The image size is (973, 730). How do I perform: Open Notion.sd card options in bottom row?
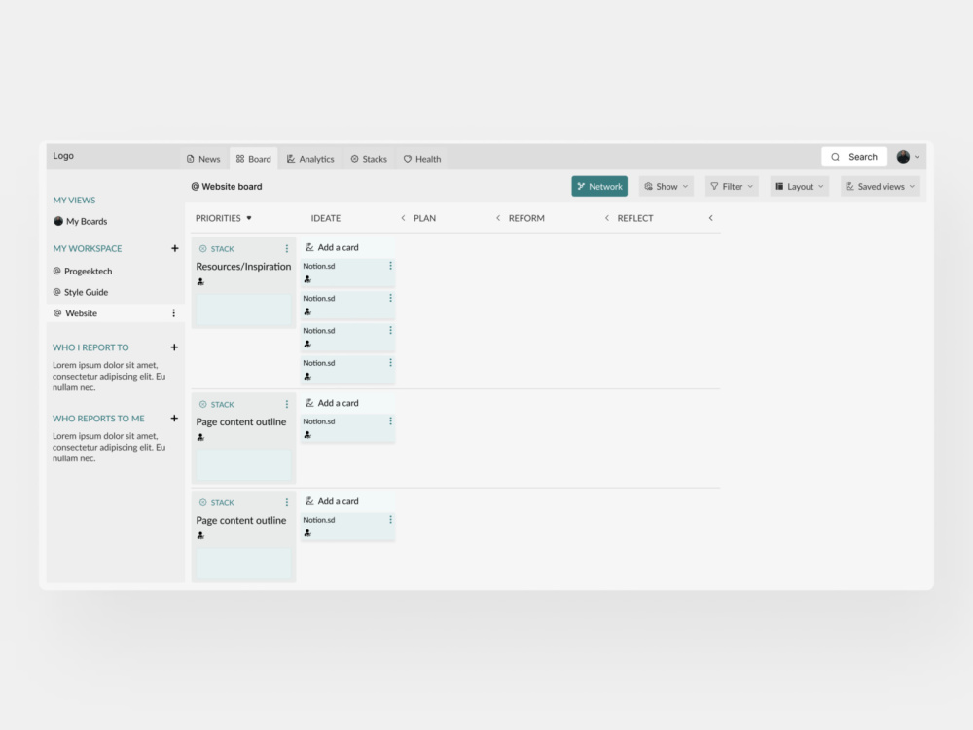click(390, 519)
